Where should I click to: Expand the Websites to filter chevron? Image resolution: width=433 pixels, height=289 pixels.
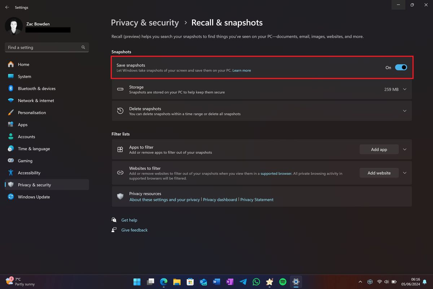[404, 173]
